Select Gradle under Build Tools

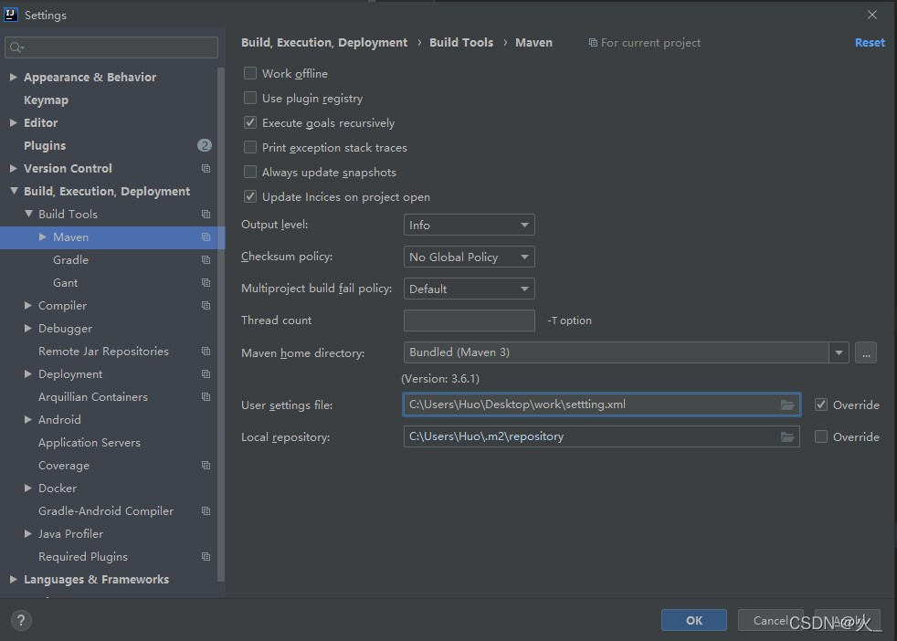click(x=71, y=260)
